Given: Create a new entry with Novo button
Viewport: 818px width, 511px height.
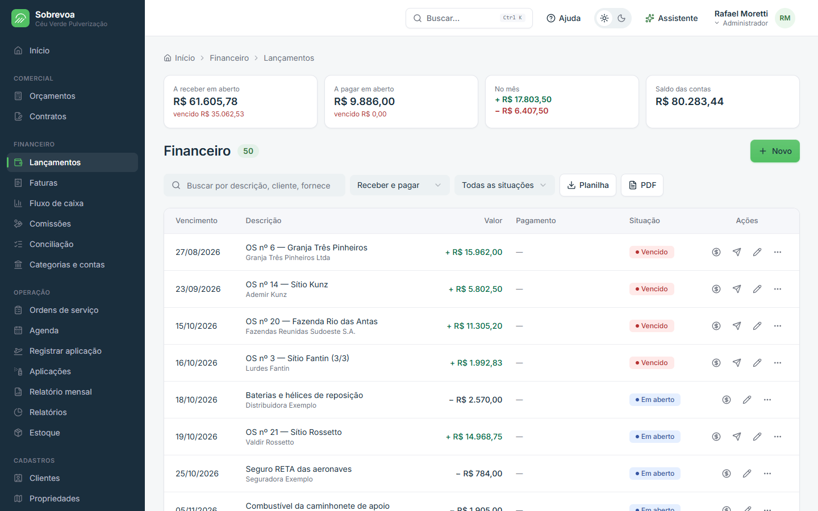Looking at the screenshot, I should click(775, 151).
